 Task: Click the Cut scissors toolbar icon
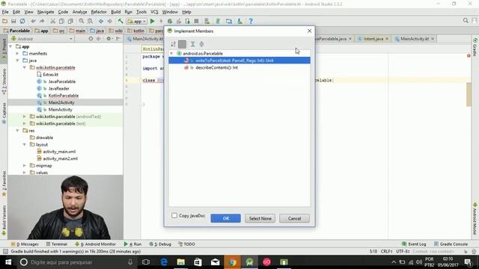point(53,21)
